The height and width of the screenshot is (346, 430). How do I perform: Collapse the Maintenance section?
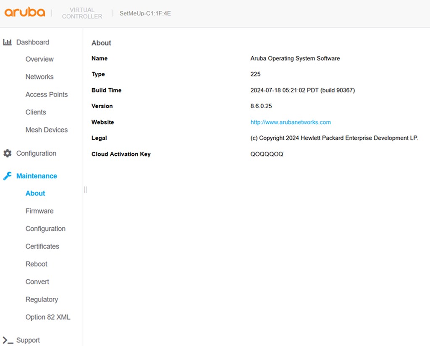(x=37, y=176)
